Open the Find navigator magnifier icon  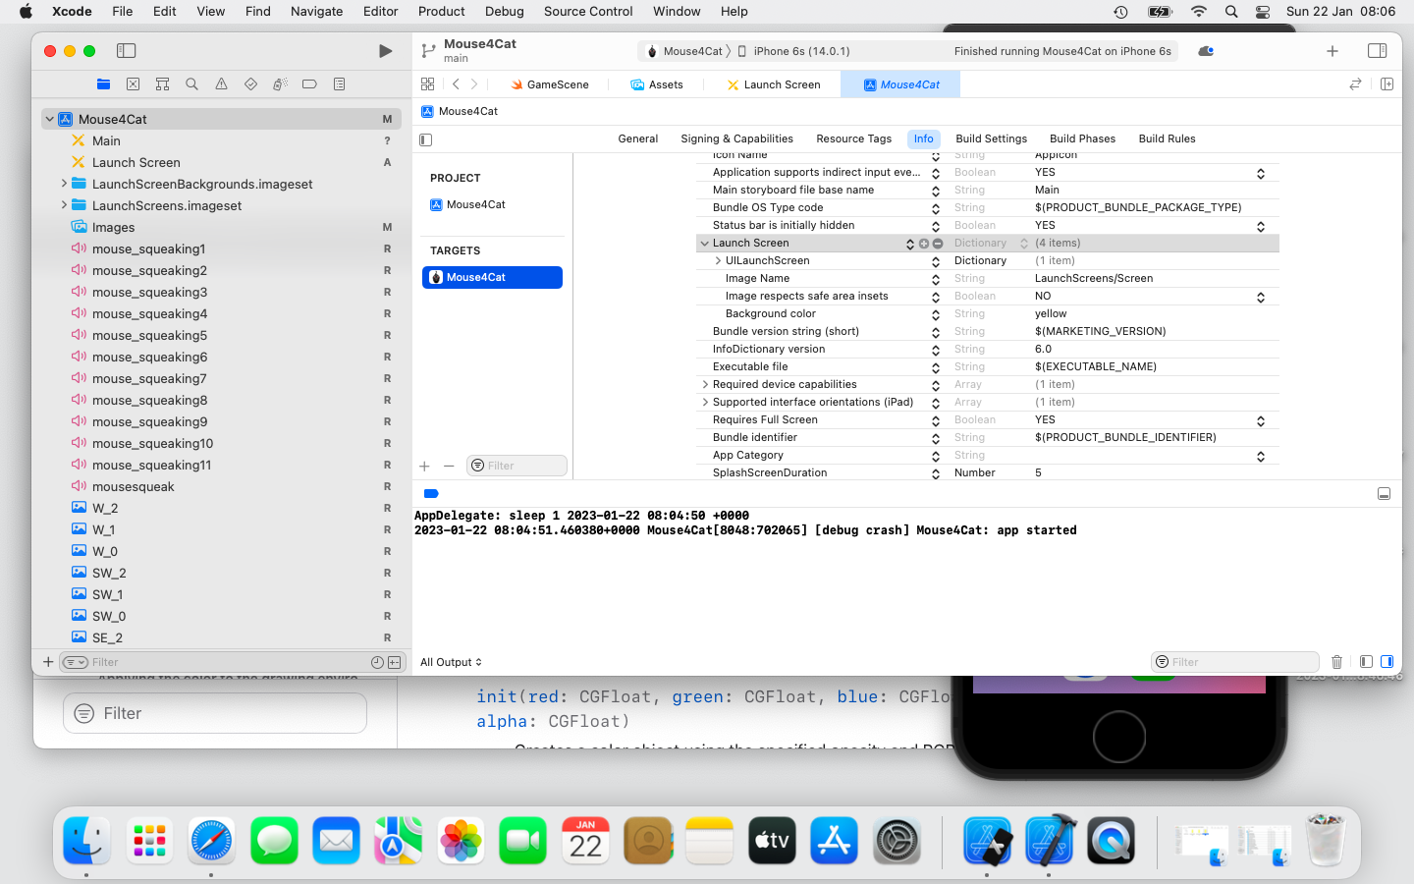(x=191, y=84)
